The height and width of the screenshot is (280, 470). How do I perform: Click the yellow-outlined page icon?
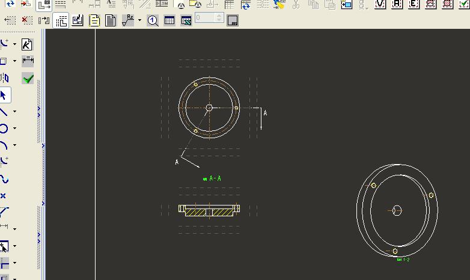point(94,20)
